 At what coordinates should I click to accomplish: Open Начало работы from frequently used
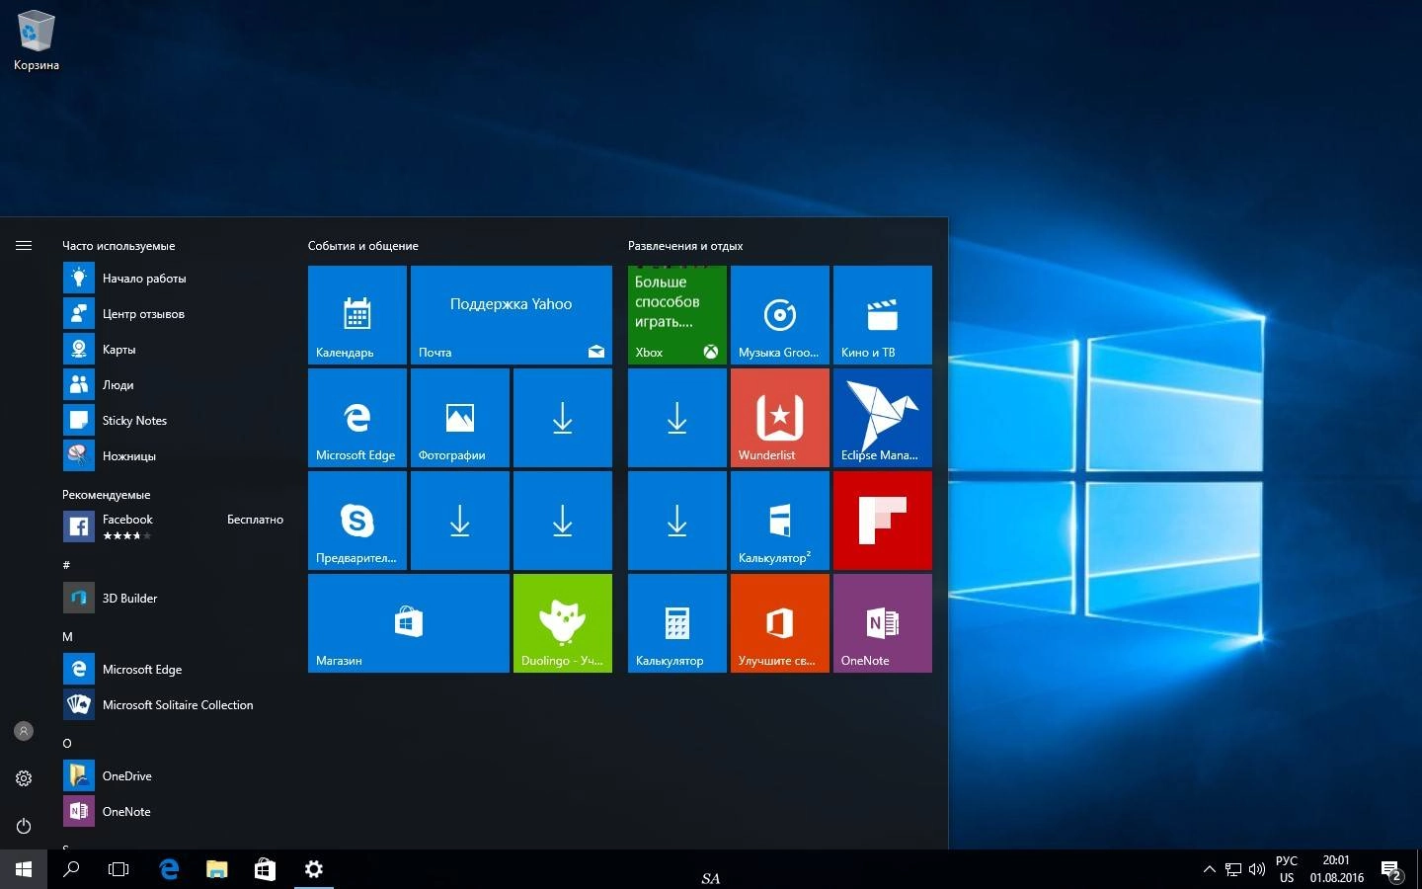[x=174, y=279]
